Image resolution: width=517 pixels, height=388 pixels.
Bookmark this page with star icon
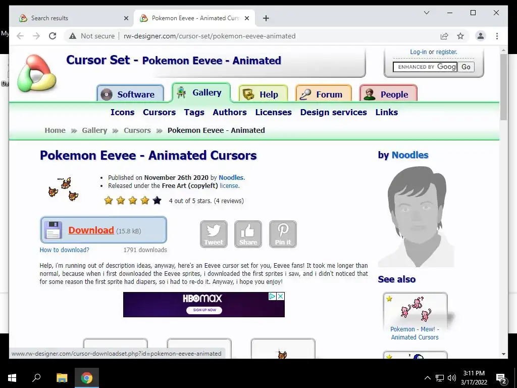(460, 36)
